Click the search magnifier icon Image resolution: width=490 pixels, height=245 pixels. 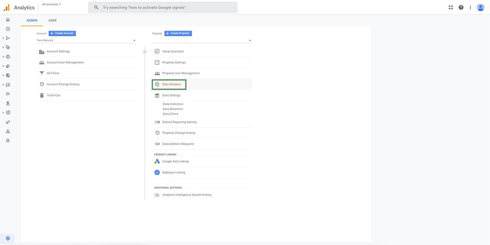tap(96, 7)
